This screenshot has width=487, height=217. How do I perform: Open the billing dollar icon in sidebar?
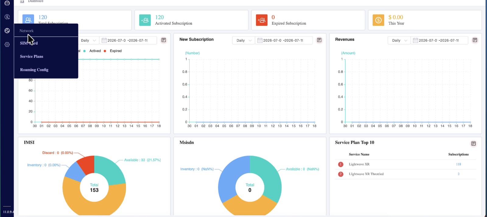[7, 17]
